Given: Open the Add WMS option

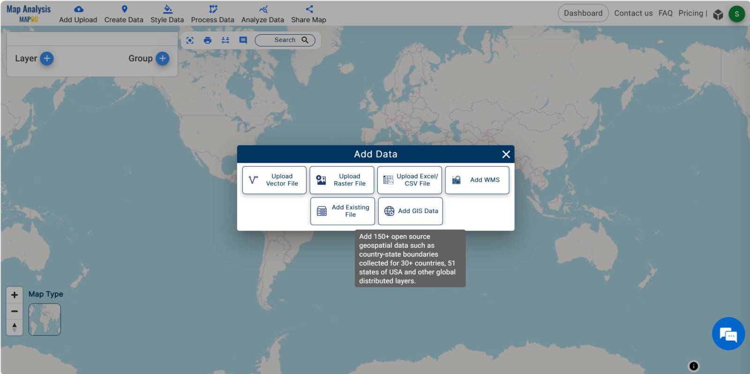Looking at the screenshot, I should point(477,180).
